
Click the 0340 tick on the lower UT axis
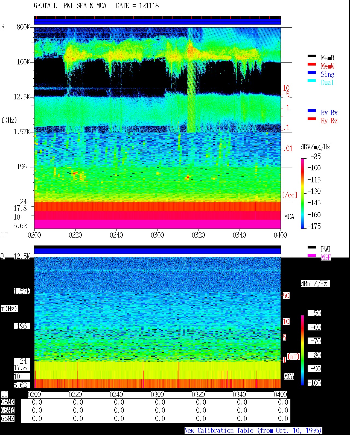pyautogui.click(x=239, y=394)
